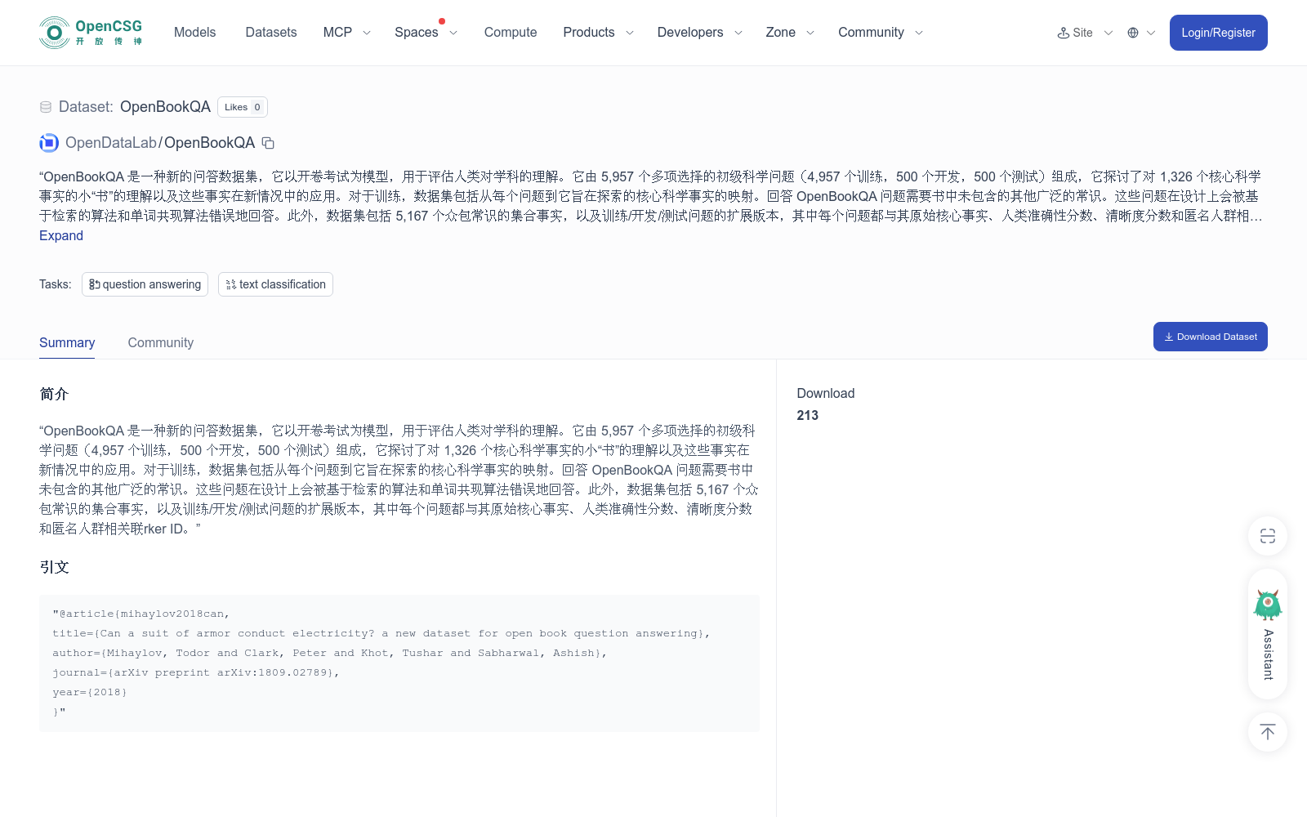Screen dimensions: 1307x817
Task: Open the OpenDataLab organization link
Action: pyautogui.click(x=111, y=143)
